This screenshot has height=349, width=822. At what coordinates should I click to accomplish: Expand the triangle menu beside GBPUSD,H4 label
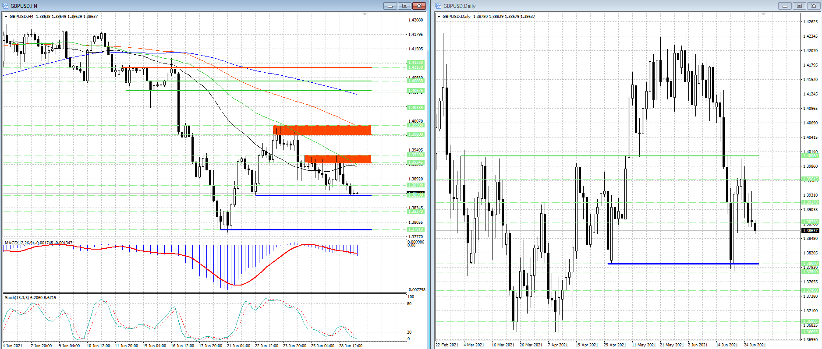6,17
